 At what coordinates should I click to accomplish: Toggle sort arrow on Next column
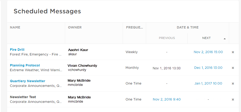[225, 39]
